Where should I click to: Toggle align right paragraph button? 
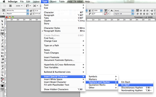(x=144, y=11)
